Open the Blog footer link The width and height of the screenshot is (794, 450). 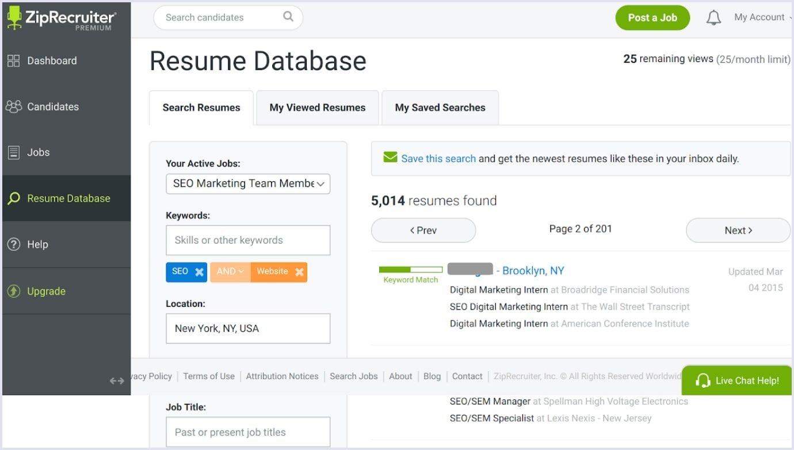pyautogui.click(x=432, y=376)
